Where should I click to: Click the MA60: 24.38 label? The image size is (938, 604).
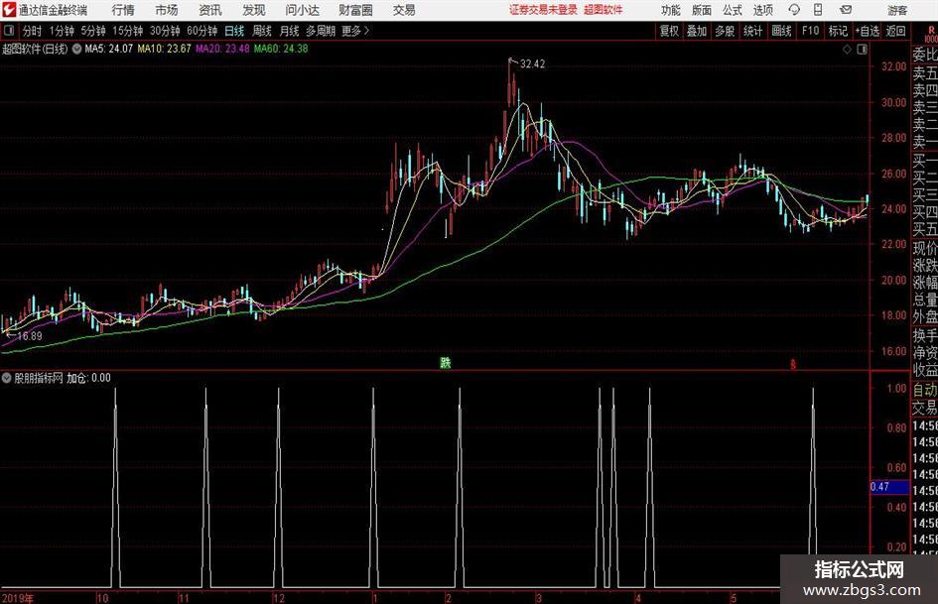[281, 49]
